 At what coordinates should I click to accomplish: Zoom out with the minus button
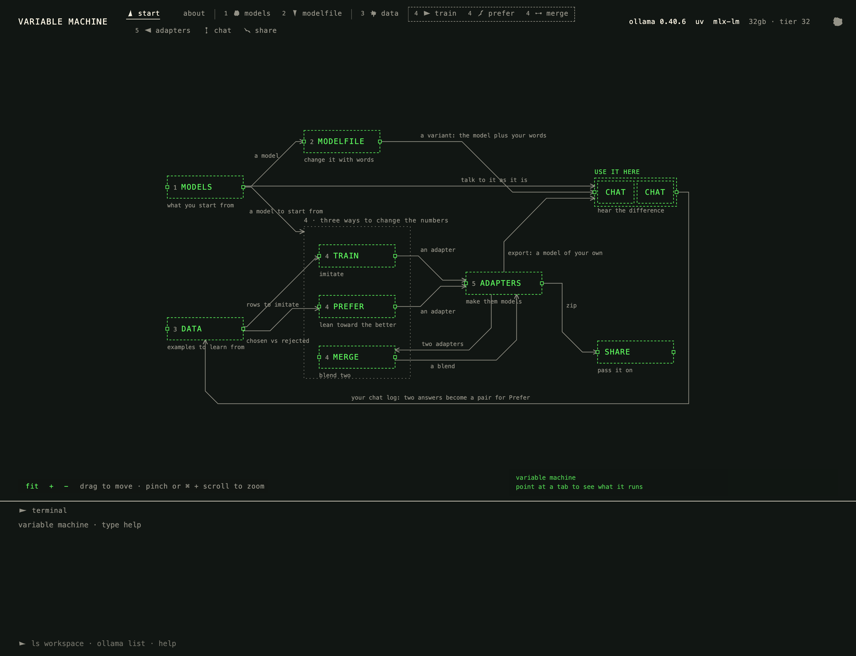(x=66, y=486)
